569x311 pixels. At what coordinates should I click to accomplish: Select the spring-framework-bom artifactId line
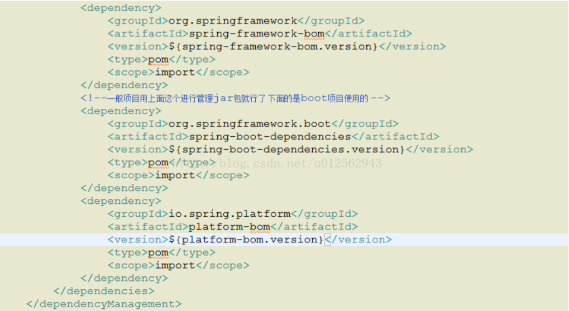coord(260,34)
